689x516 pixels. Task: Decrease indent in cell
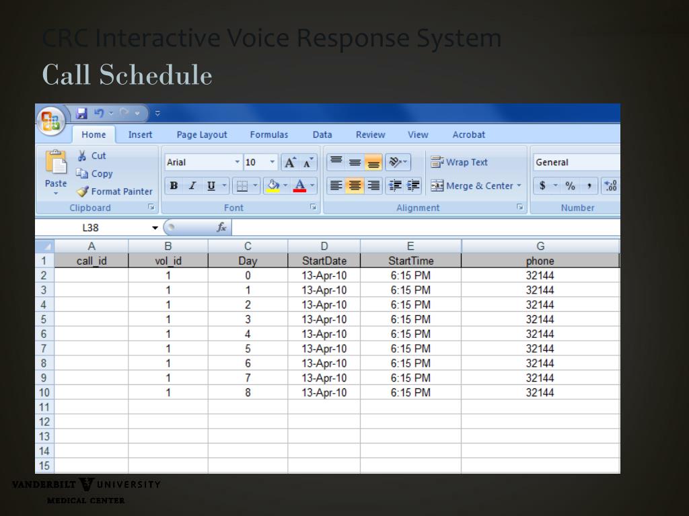[395, 185]
